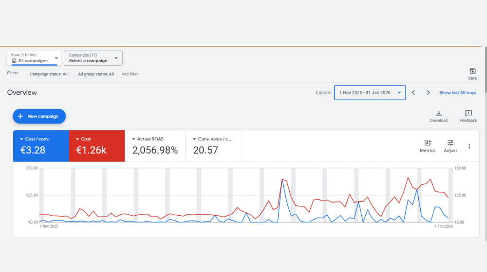Click the Download icon
Viewport: 487px width, 272px height.
pos(439,113)
